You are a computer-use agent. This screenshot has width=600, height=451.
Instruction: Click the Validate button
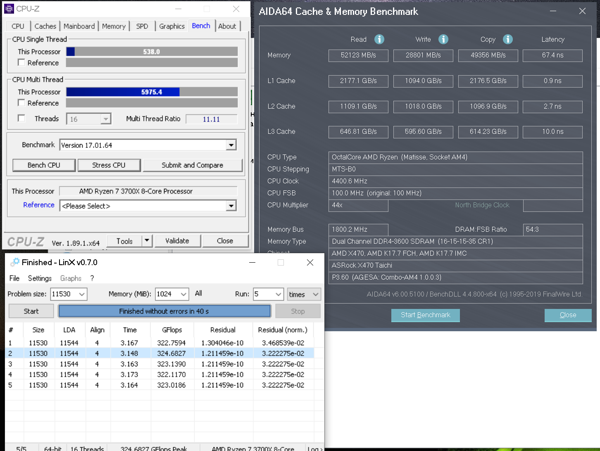point(178,241)
